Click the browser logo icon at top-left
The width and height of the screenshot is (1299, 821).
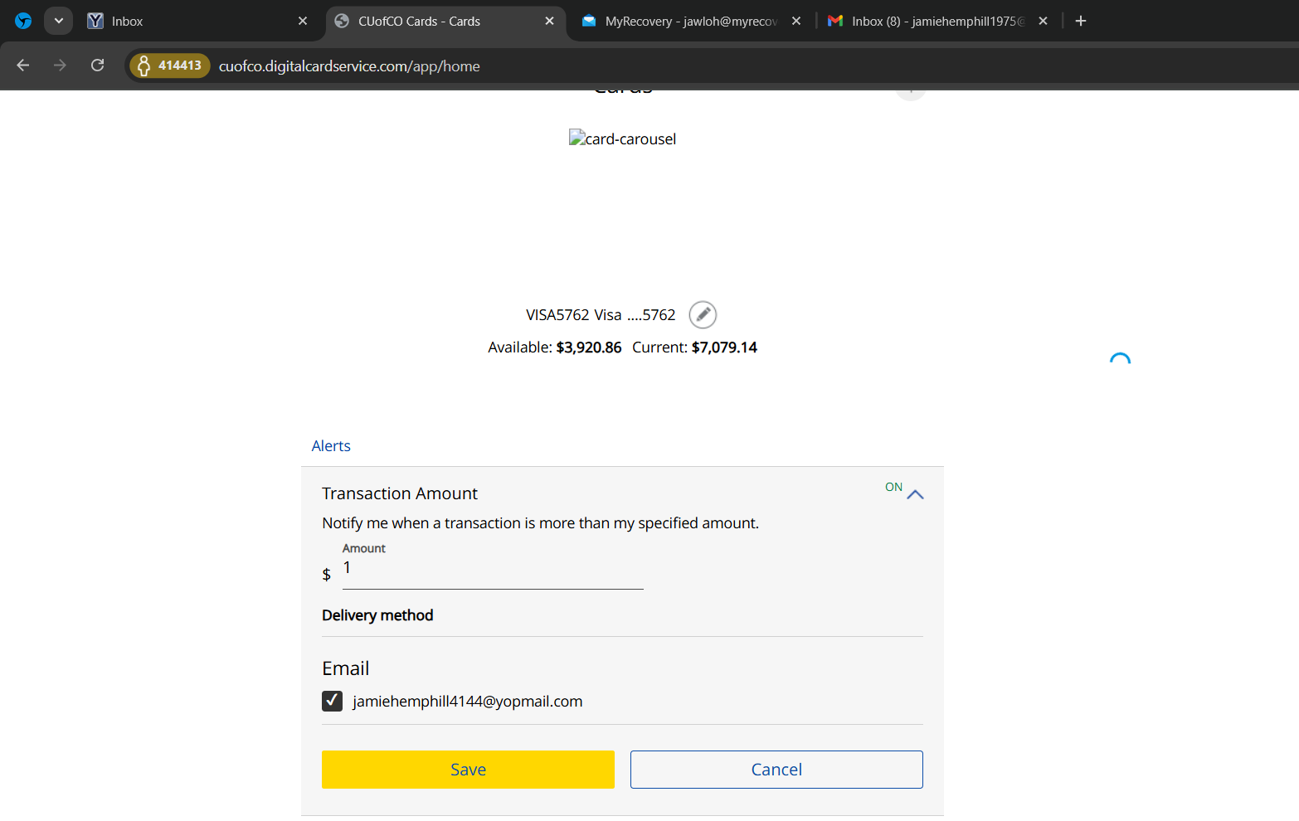tap(23, 21)
